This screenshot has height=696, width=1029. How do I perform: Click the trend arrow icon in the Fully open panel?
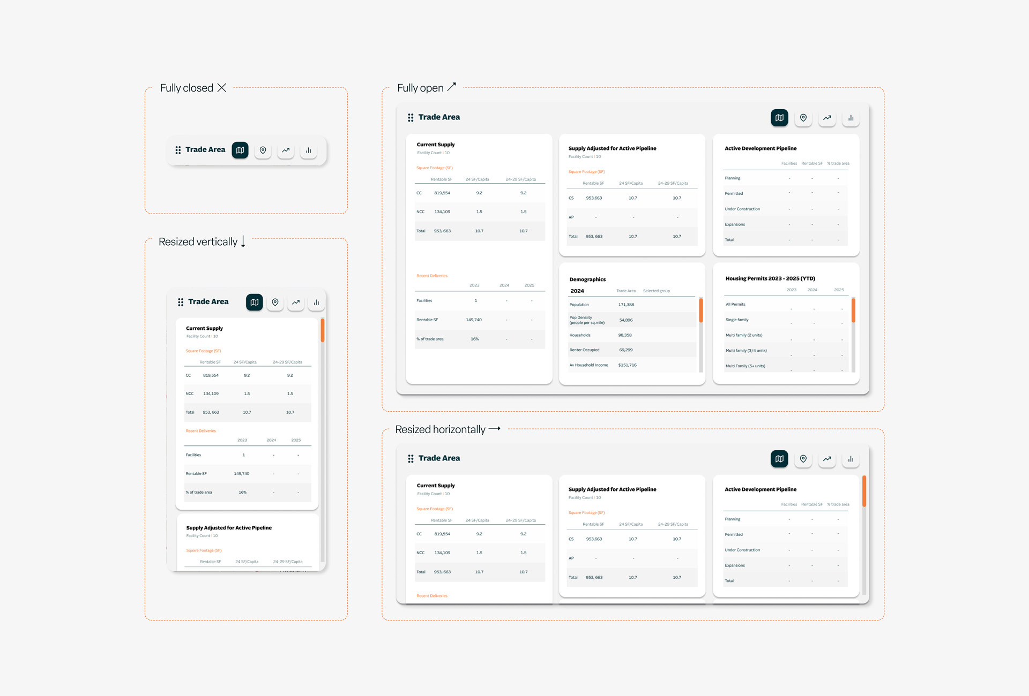click(x=827, y=118)
